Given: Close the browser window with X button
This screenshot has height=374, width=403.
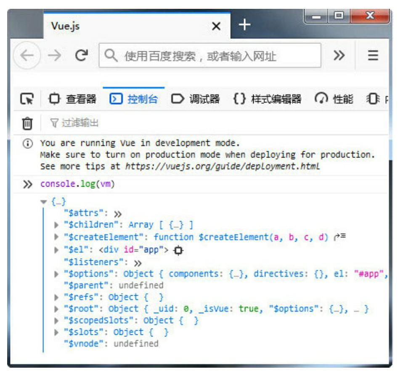Looking at the screenshot, I should click(370, 16).
